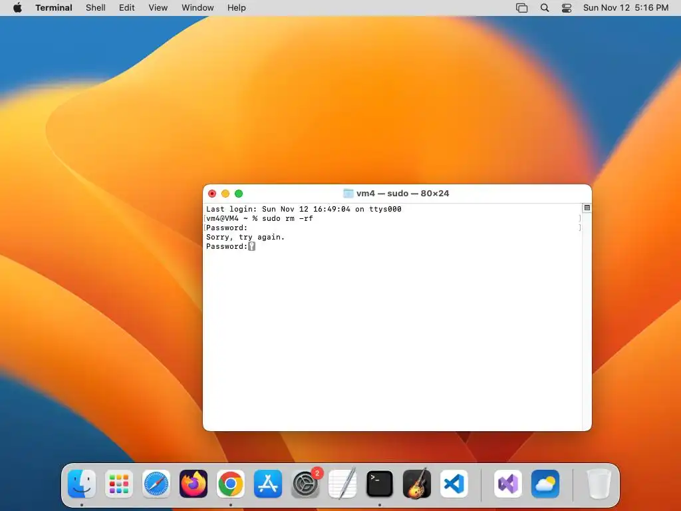Image resolution: width=681 pixels, height=511 pixels.
Task: Click the date and time in menu bar
Action: point(626,8)
